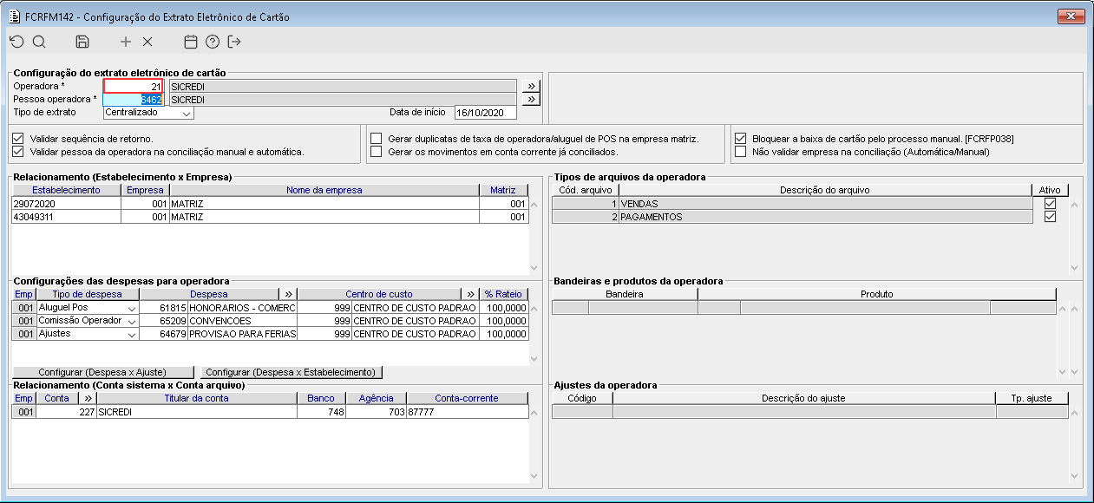Open the Pessoa operadora lookup arrow button
The image size is (1094, 503).
click(531, 100)
